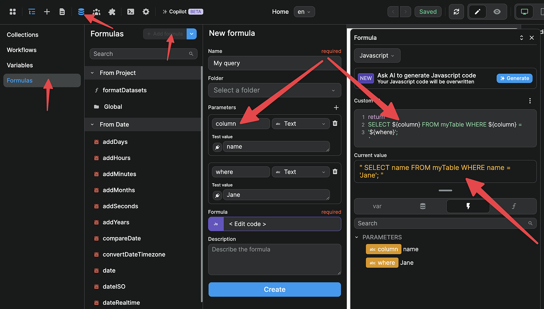Screen dimensions: 544x309
Task: Open the Select a folder dropdown
Action: pos(274,90)
